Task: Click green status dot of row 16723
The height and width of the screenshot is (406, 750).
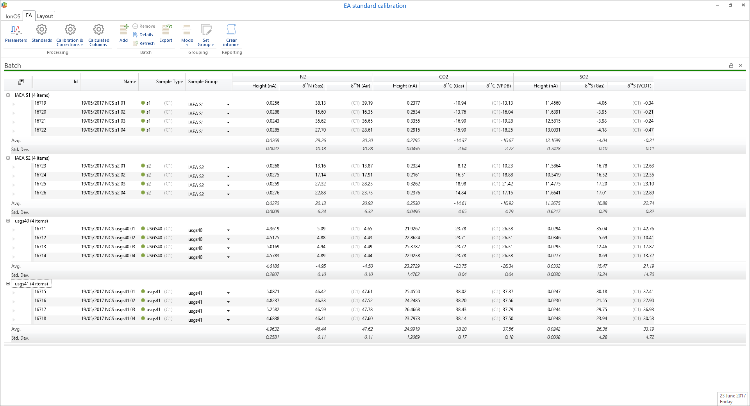Action: pyautogui.click(x=143, y=166)
